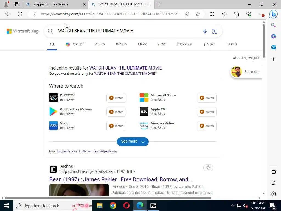
Task: Open sidebar search magnifier icon
Action: (274, 25)
